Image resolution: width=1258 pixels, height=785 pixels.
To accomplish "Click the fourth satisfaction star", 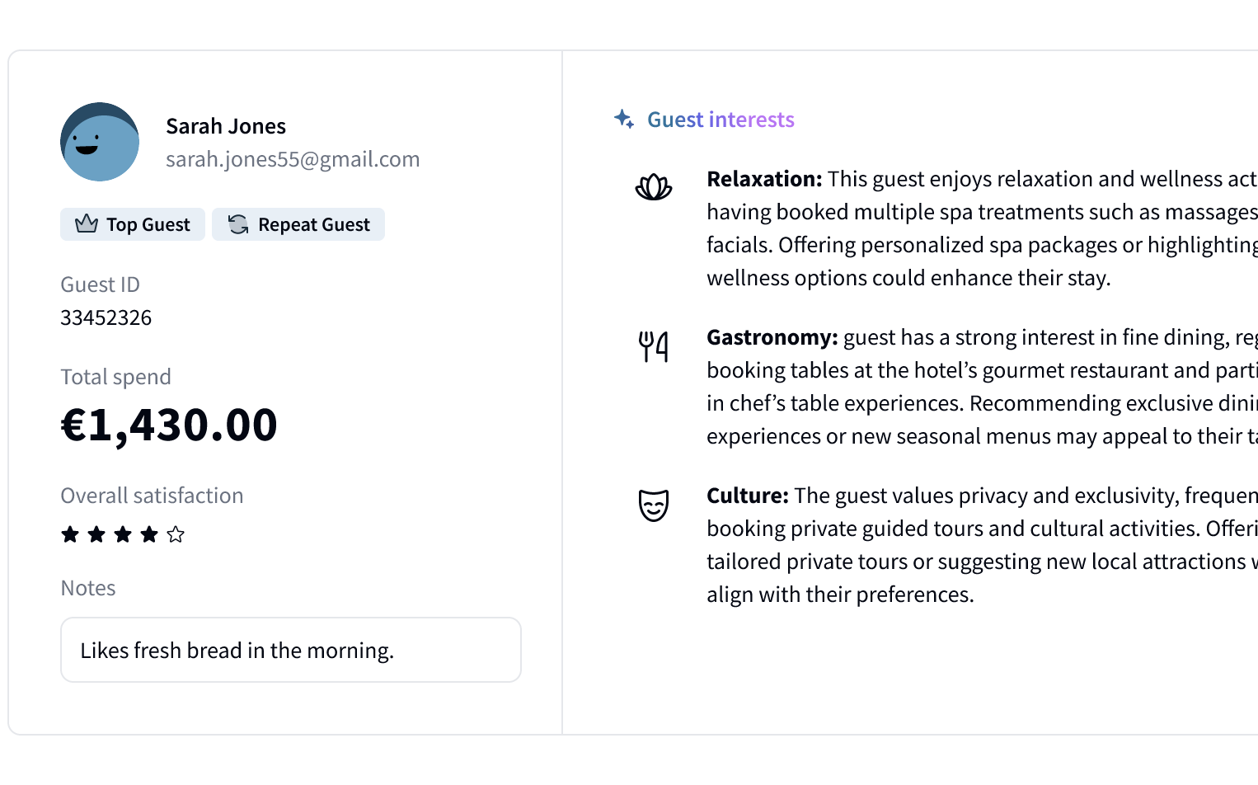I will click(x=149, y=534).
